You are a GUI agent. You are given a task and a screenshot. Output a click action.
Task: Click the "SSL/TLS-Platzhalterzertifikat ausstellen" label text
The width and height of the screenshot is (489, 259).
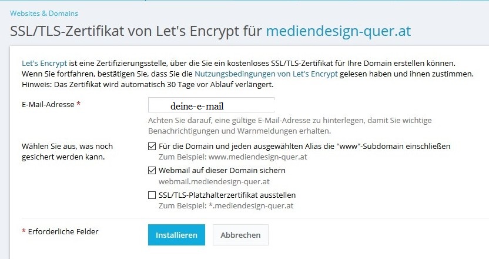227,195
